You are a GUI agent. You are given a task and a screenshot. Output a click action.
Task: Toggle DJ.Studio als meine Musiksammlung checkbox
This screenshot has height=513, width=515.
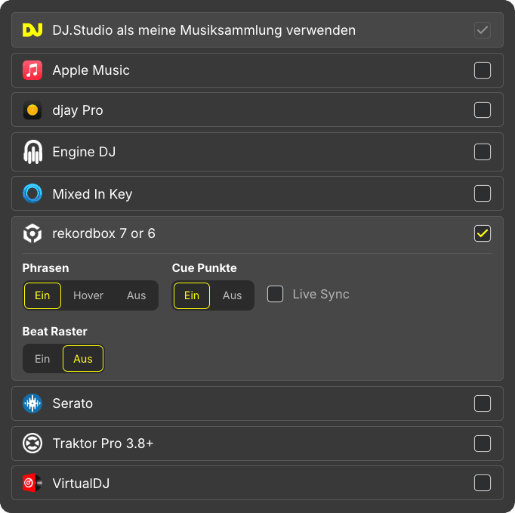click(483, 30)
